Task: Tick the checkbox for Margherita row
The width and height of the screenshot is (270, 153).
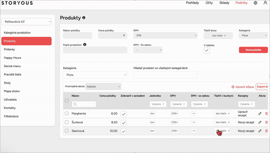Action: (66, 113)
